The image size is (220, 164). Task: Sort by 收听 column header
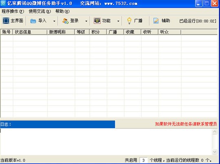pyautogui.click(x=150, y=32)
